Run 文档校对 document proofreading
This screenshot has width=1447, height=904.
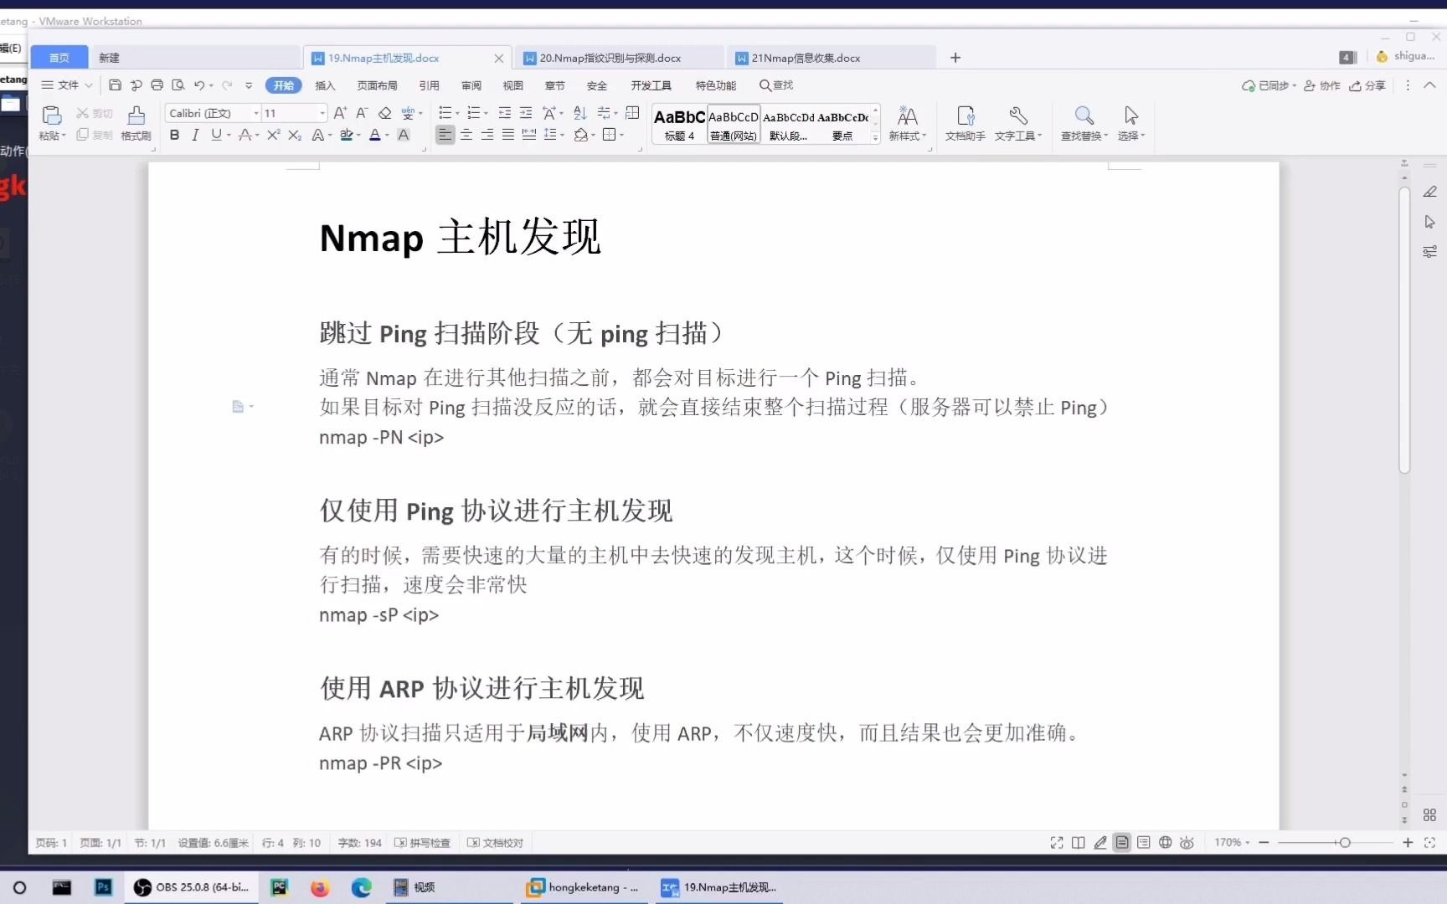pyautogui.click(x=495, y=843)
